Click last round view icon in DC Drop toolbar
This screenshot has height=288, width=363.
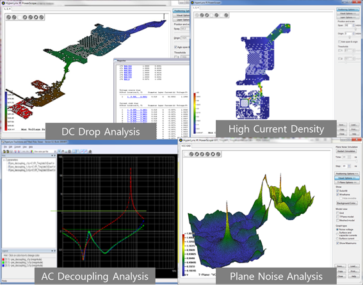(42, 17)
